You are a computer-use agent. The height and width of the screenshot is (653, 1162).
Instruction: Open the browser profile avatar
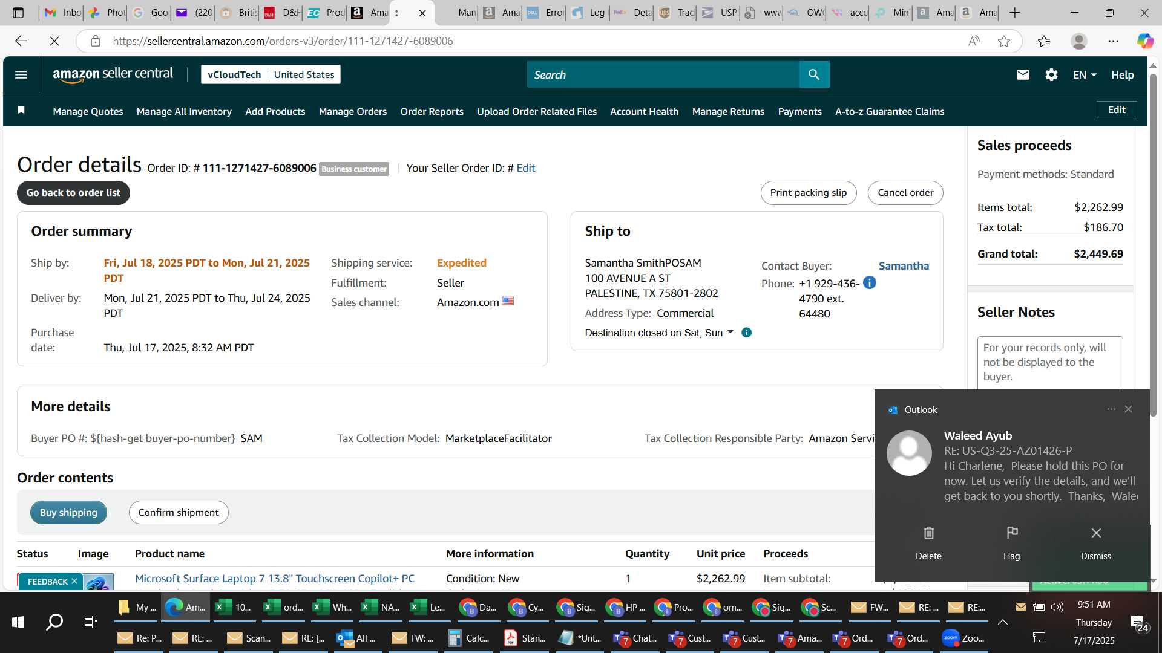tap(1078, 41)
